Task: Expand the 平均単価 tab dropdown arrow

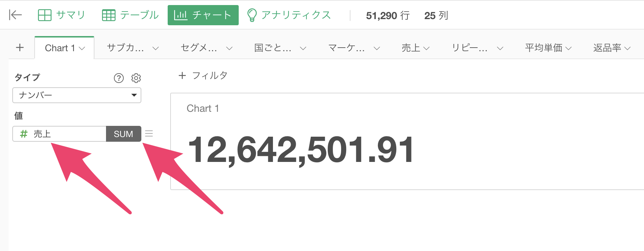Action: tap(568, 48)
